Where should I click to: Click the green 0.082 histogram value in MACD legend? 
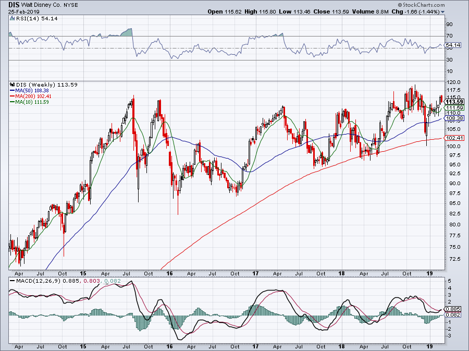pyautogui.click(x=113, y=281)
